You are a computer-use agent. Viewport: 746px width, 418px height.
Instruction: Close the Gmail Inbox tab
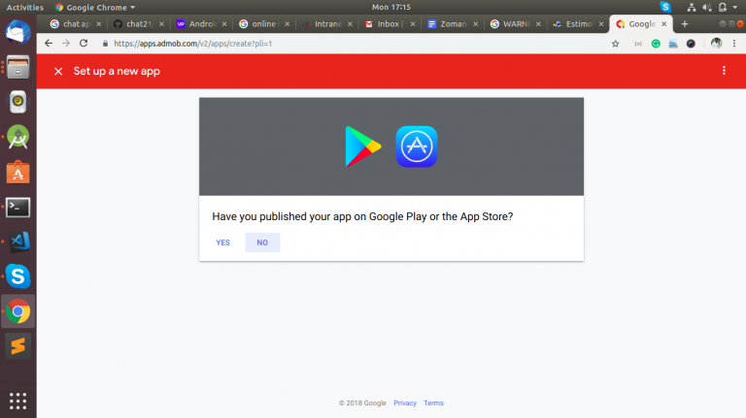(413, 23)
